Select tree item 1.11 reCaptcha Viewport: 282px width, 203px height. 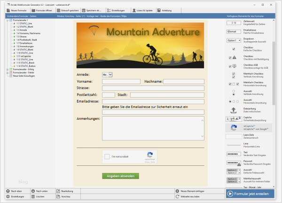(23, 56)
